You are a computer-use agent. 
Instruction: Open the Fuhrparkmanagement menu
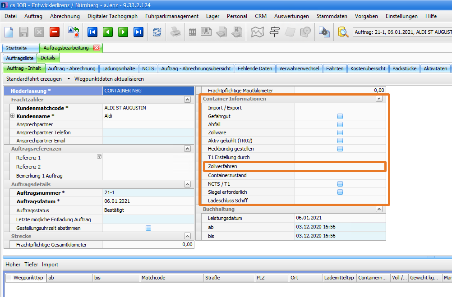pyautogui.click(x=171, y=16)
